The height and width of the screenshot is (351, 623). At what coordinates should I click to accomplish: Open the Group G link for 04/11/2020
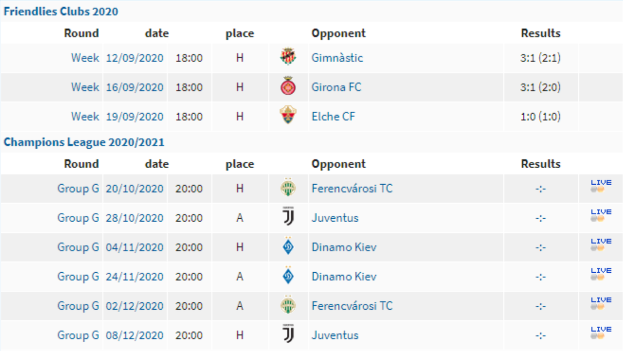coord(78,247)
